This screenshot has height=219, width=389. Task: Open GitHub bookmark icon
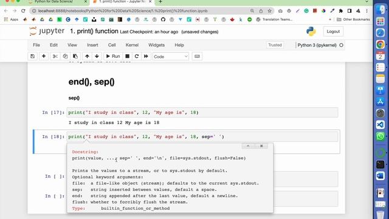163,19
